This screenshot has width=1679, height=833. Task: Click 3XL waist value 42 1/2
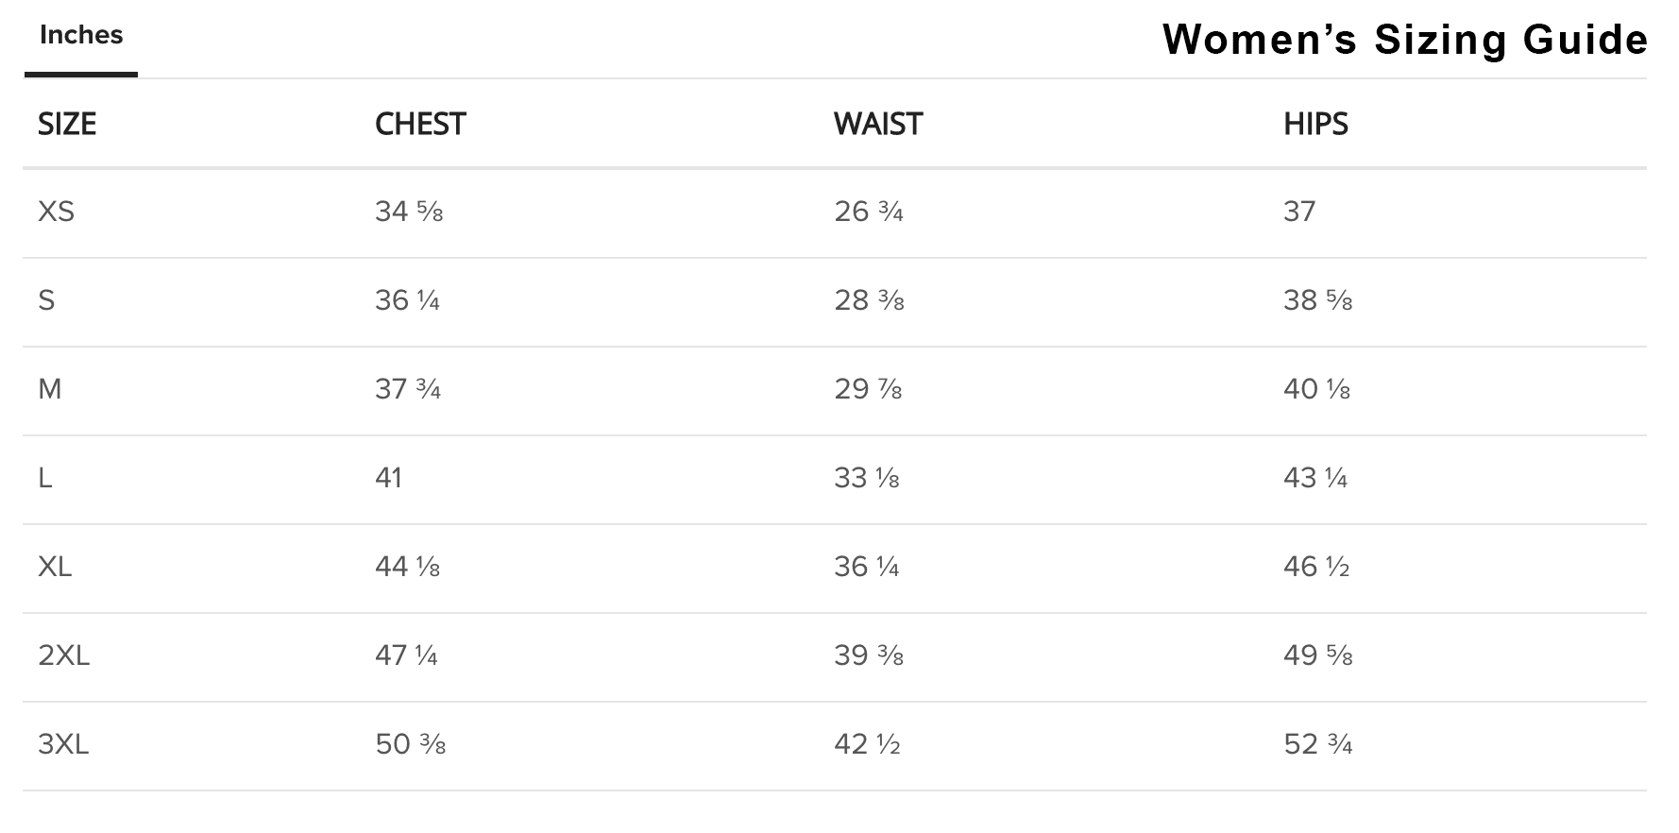[867, 744]
